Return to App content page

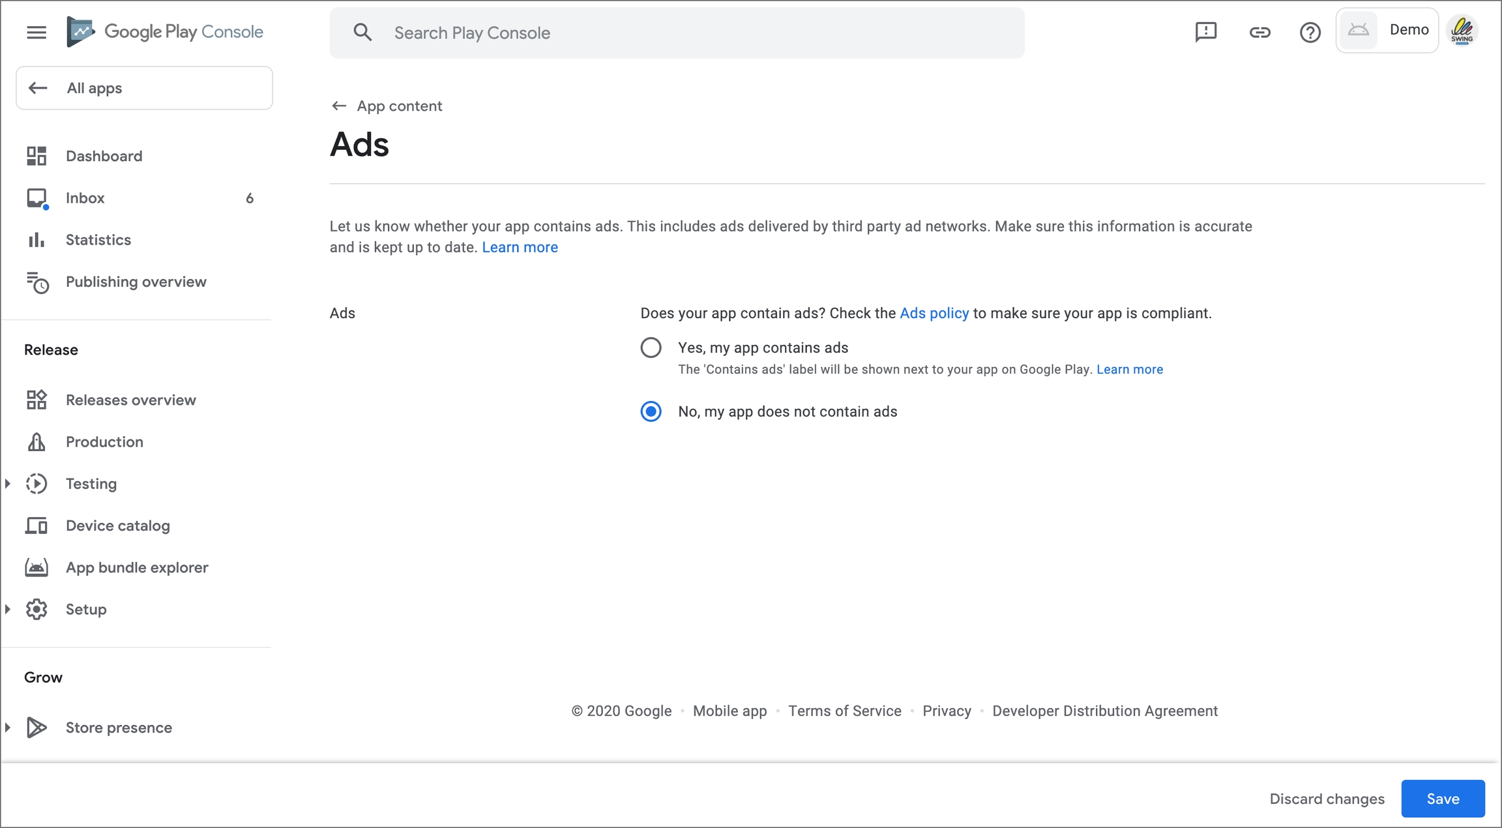[399, 106]
